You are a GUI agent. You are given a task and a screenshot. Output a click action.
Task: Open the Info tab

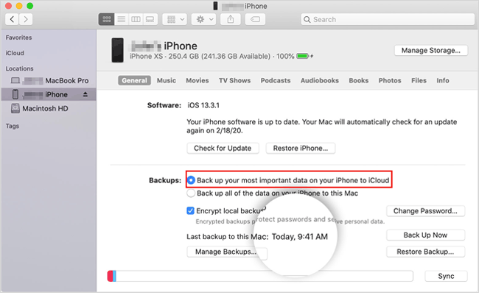pyautogui.click(x=443, y=80)
